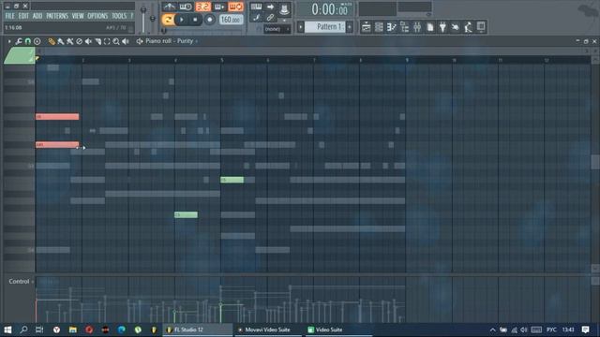Click the step editing arrow icon

(270, 7)
